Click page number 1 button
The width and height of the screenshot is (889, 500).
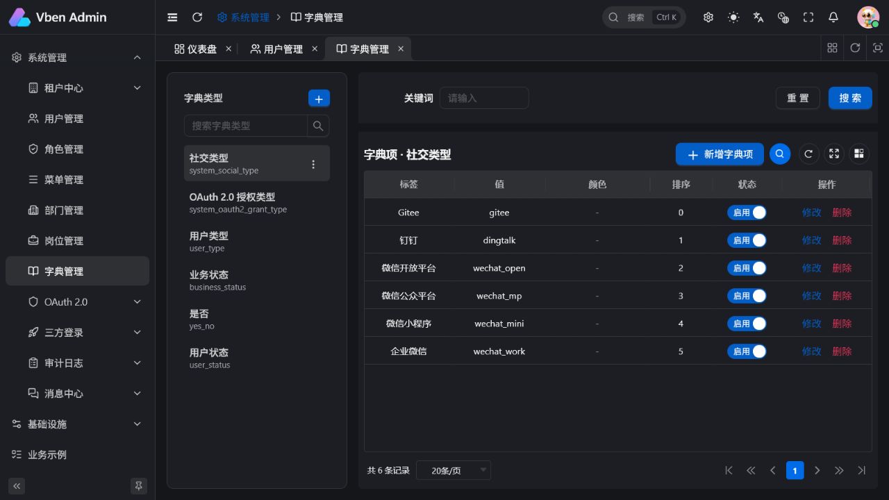[x=795, y=470]
